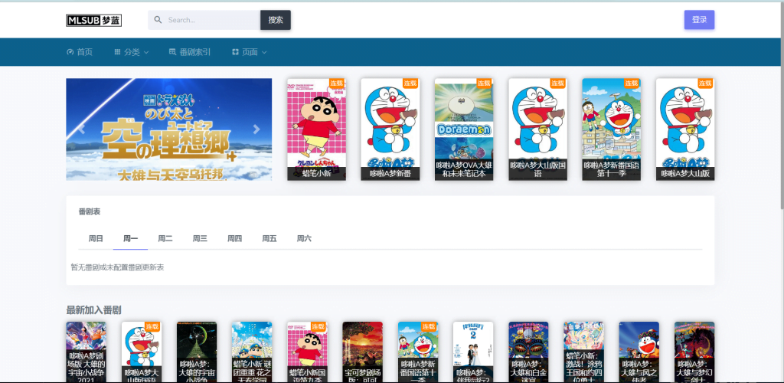Open 哆啦A梦剧场版 大雄的宇宙小战争2021 poster
This screenshot has width=784, height=383.
86,352
